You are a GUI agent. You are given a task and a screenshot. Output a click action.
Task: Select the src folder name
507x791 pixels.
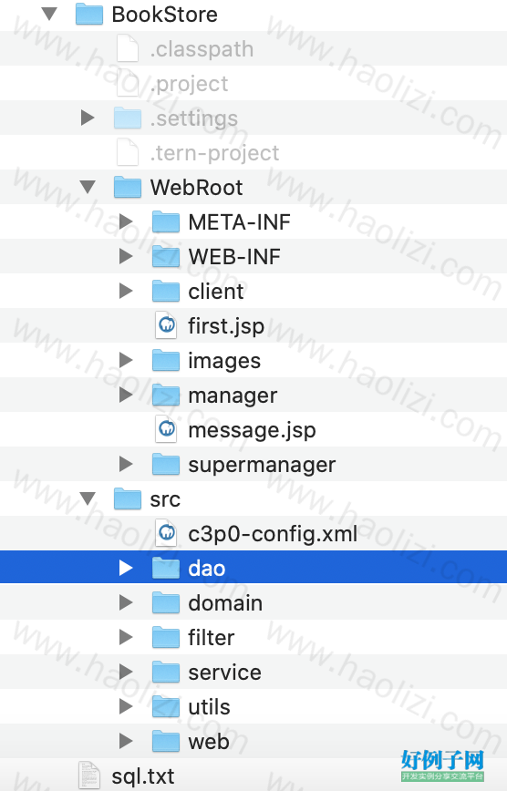(x=165, y=500)
